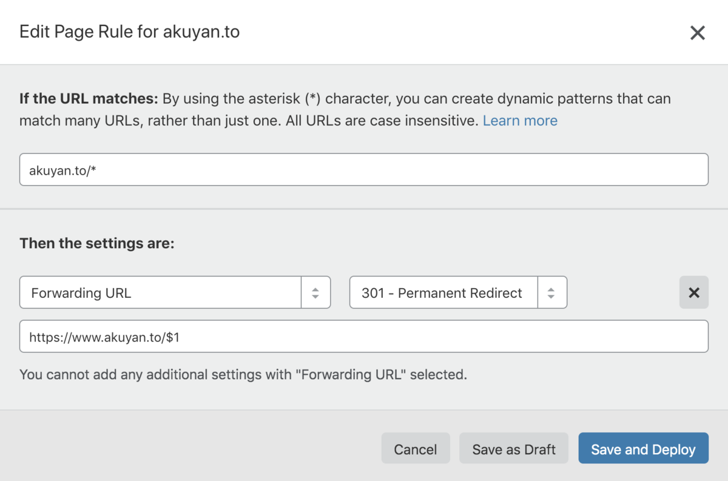This screenshot has height=481, width=728.
Task: Click the 'You cannot add any additional settings' note
Action: pos(243,375)
